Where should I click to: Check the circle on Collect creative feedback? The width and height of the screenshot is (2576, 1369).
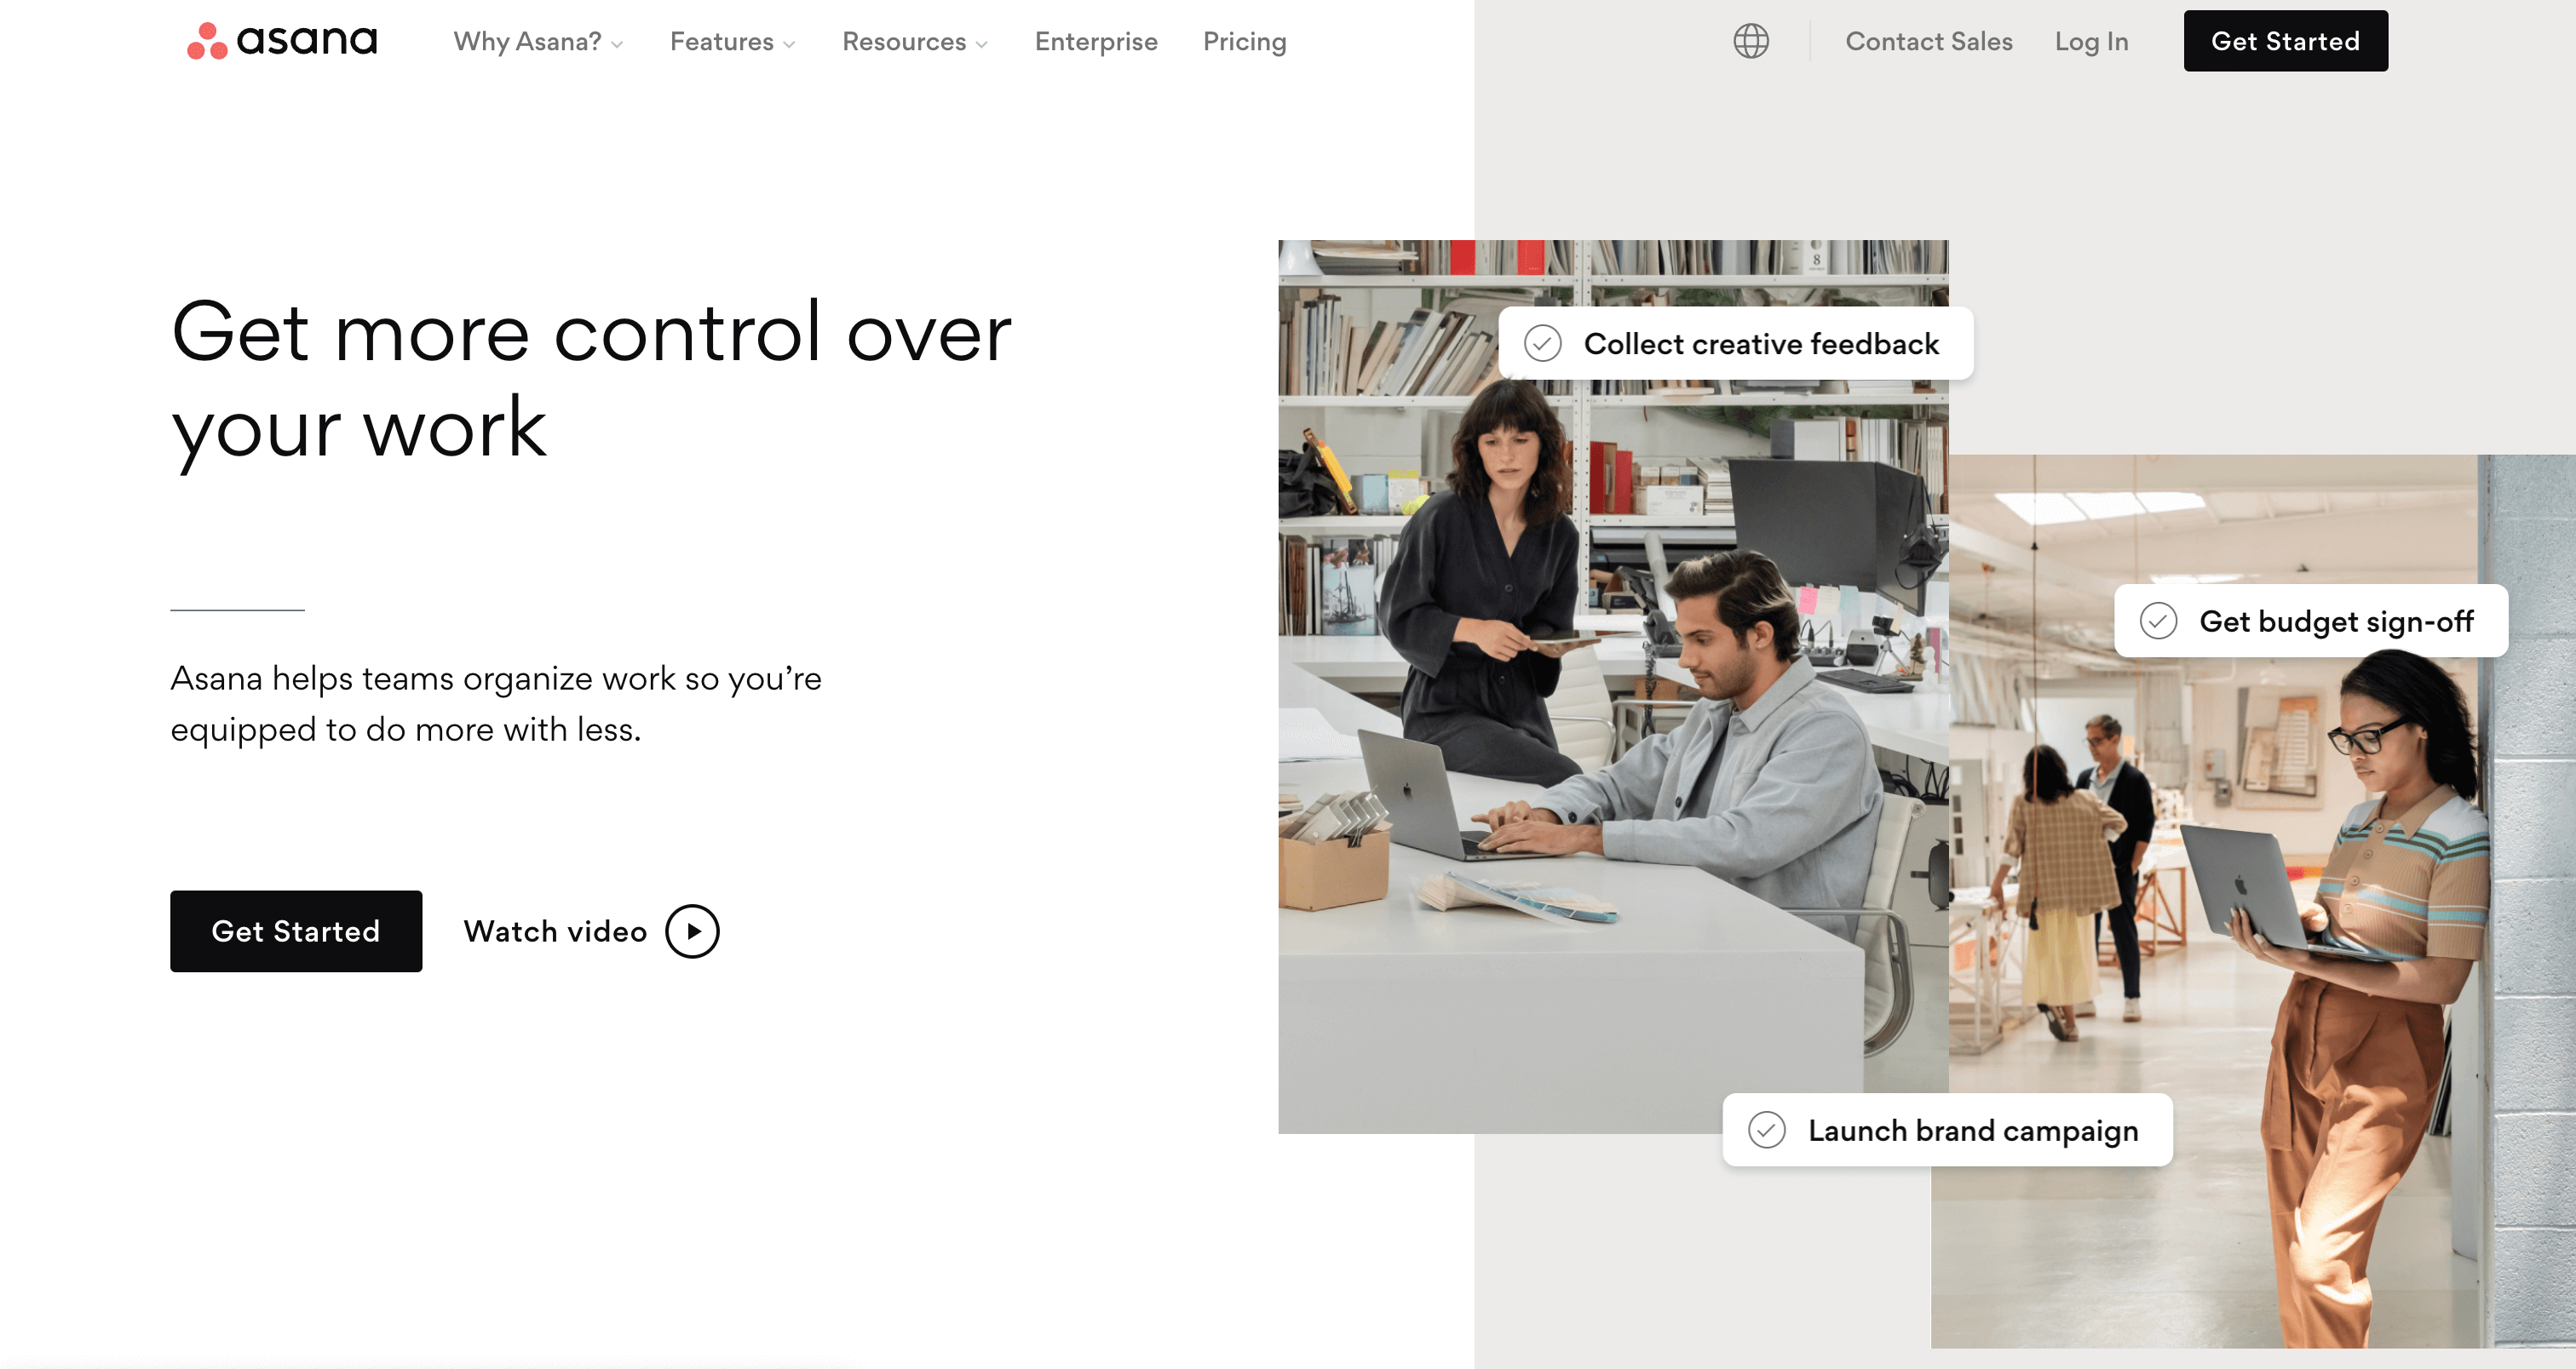1543,344
